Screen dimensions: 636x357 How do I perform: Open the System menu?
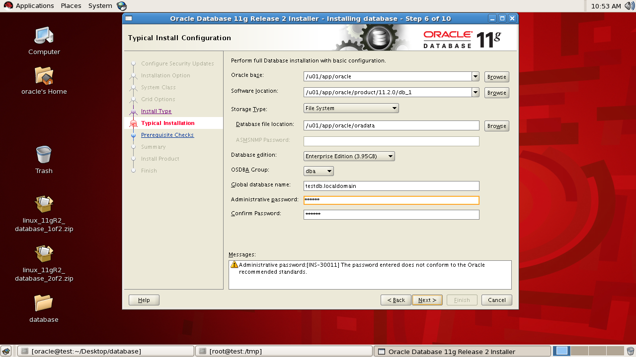point(100,6)
